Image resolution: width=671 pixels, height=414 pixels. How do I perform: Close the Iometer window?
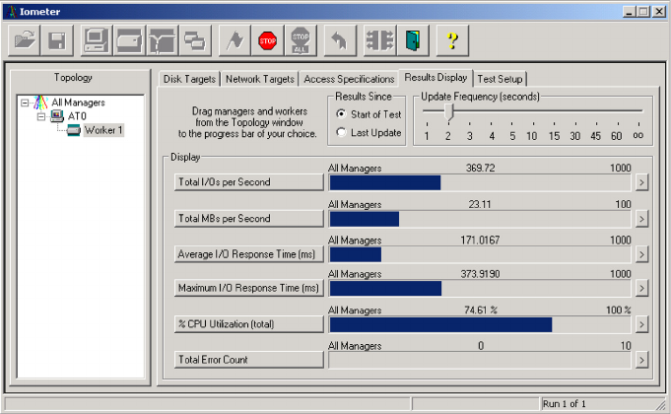(x=659, y=12)
